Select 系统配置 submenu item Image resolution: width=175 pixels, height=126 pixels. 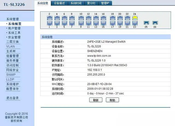coord(14,24)
